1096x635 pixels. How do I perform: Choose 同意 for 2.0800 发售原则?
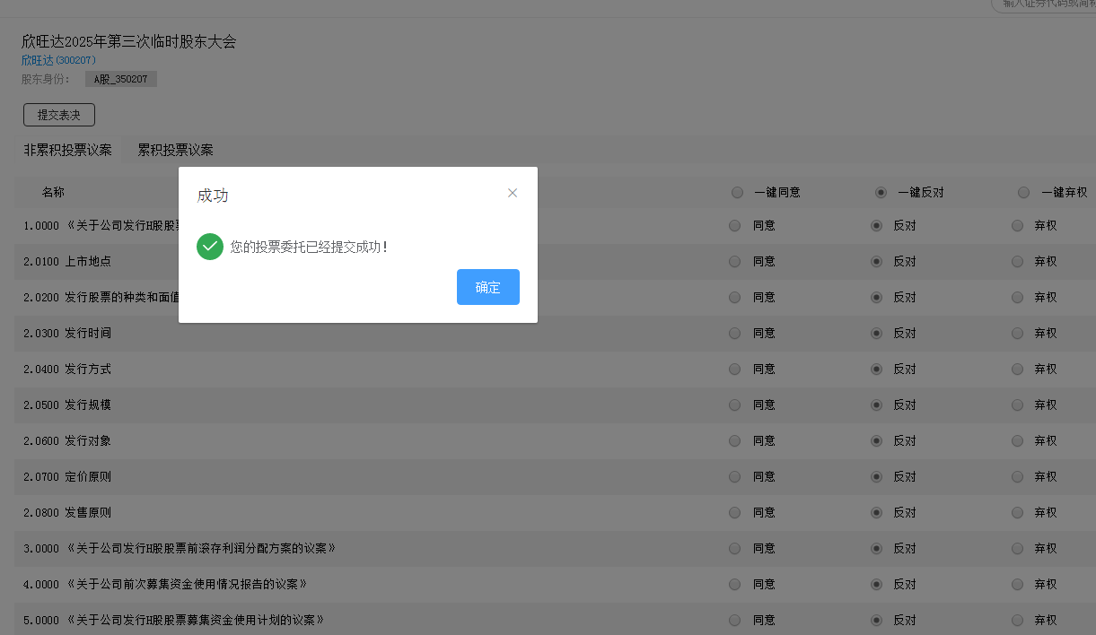pos(735,512)
